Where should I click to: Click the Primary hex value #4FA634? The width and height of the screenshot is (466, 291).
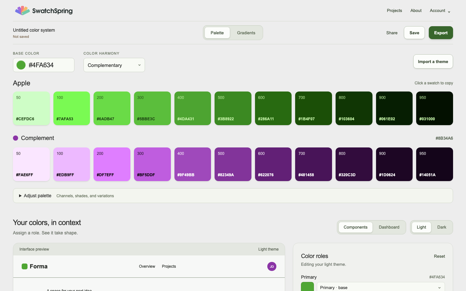(x=437, y=277)
